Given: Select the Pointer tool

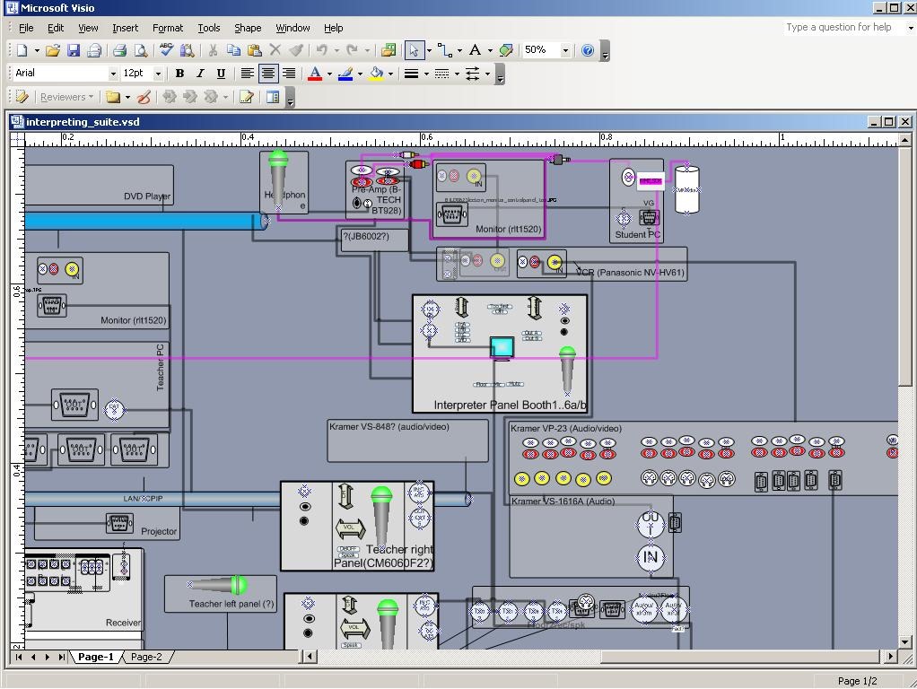Looking at the screenshot, I should pos(414,50).
